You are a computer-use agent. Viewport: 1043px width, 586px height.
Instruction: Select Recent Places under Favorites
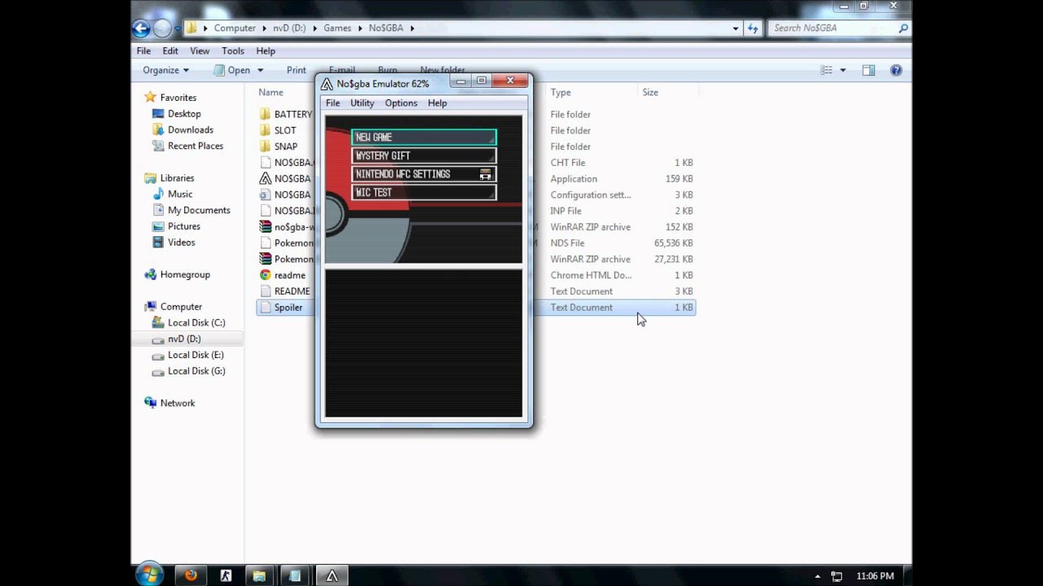click(195, 146)
